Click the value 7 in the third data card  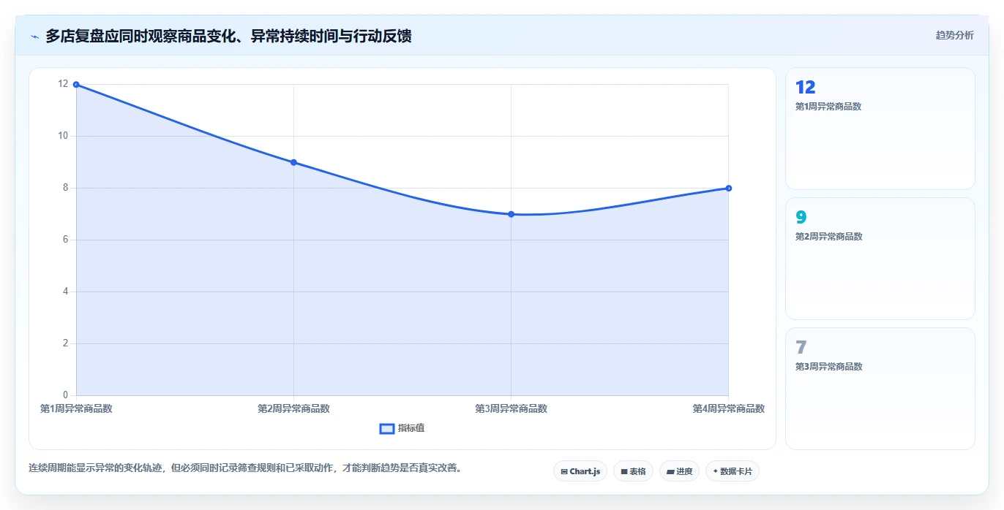[x=801, y=348]
